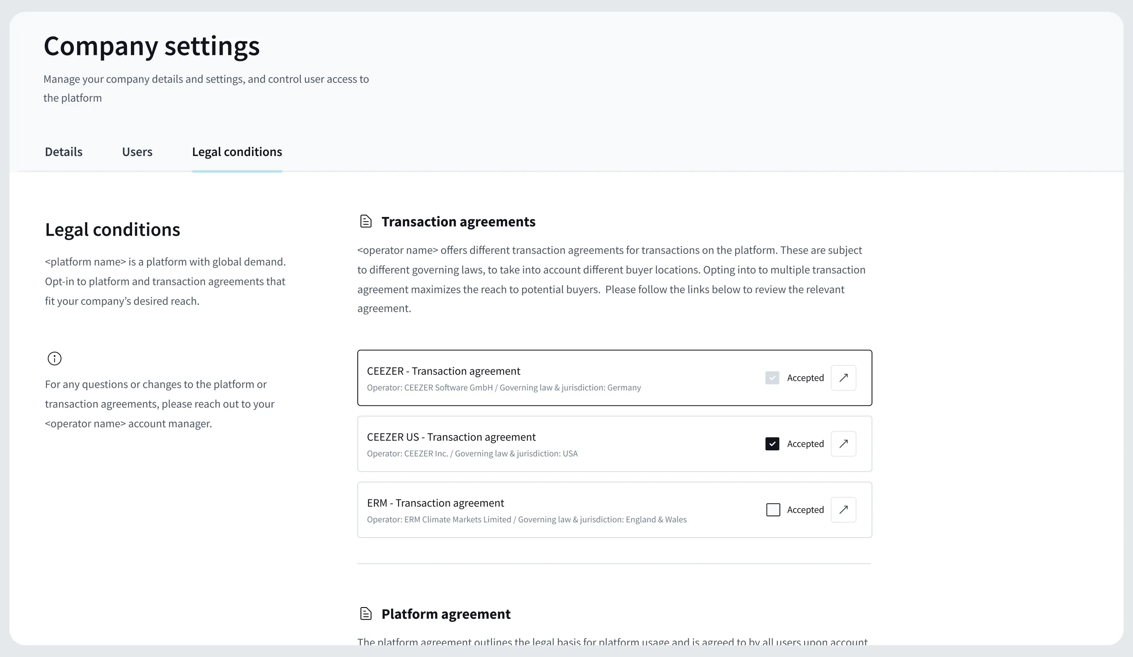This screenshot has height=657, width=1133.
Task: Click document icon beside Transaction agreements heading
Action: click(366, 222)
